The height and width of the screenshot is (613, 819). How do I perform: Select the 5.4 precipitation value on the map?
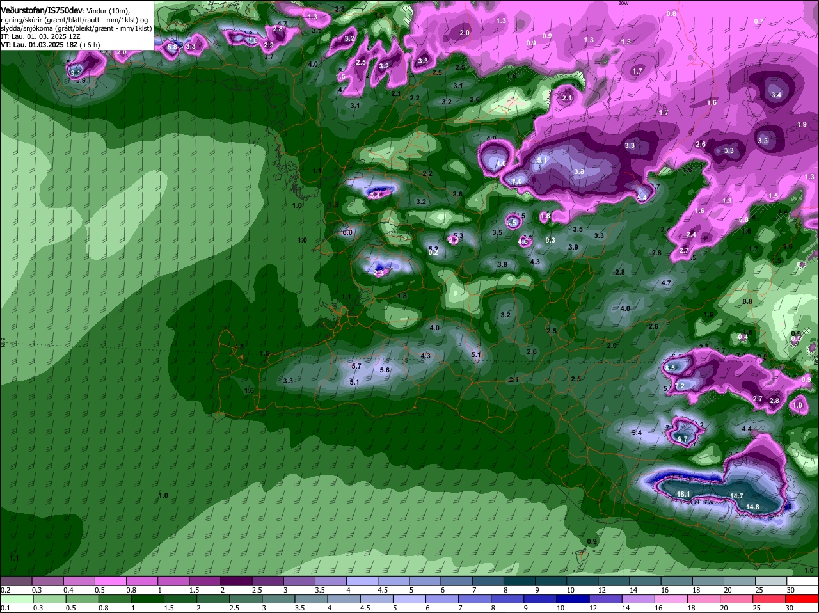tap(637, 433)
